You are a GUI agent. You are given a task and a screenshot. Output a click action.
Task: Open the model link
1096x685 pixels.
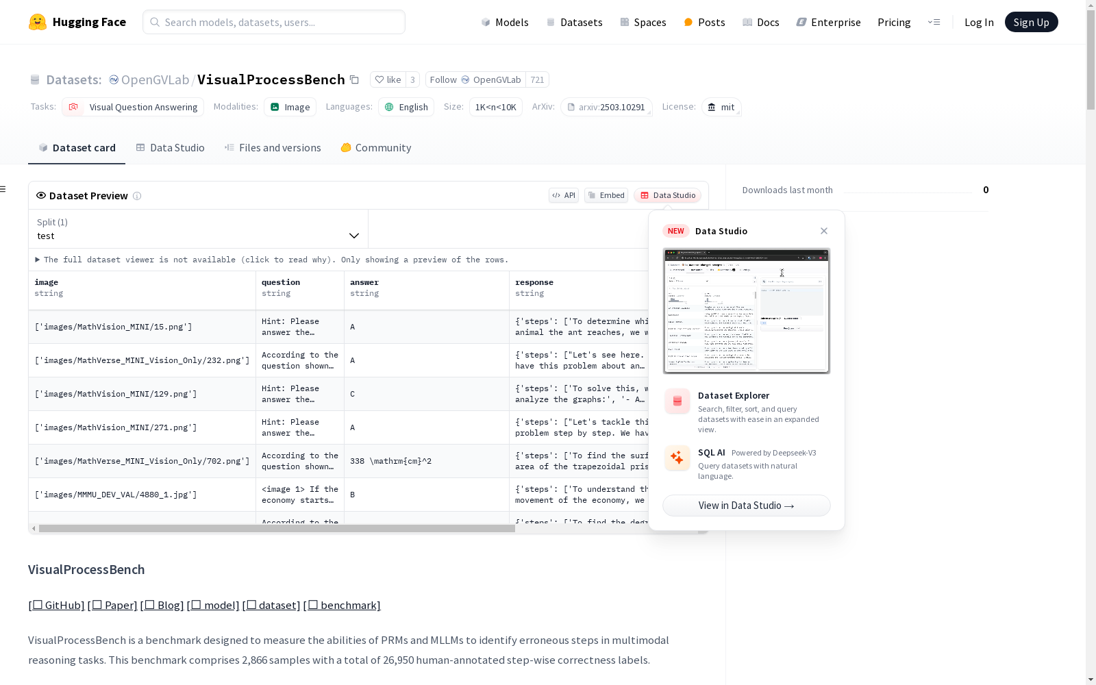[213, 605]
